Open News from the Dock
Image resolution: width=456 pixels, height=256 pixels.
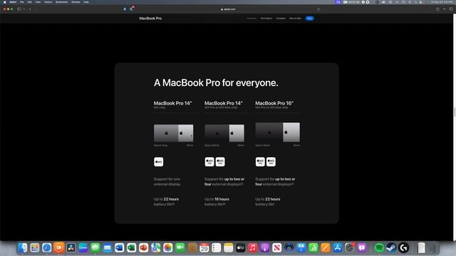coord(277,247)
